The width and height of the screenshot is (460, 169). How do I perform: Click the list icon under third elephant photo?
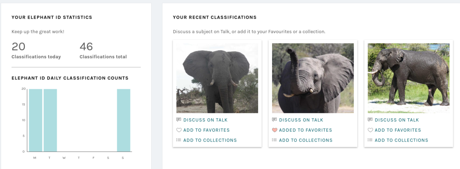click(x=370, y=140)
